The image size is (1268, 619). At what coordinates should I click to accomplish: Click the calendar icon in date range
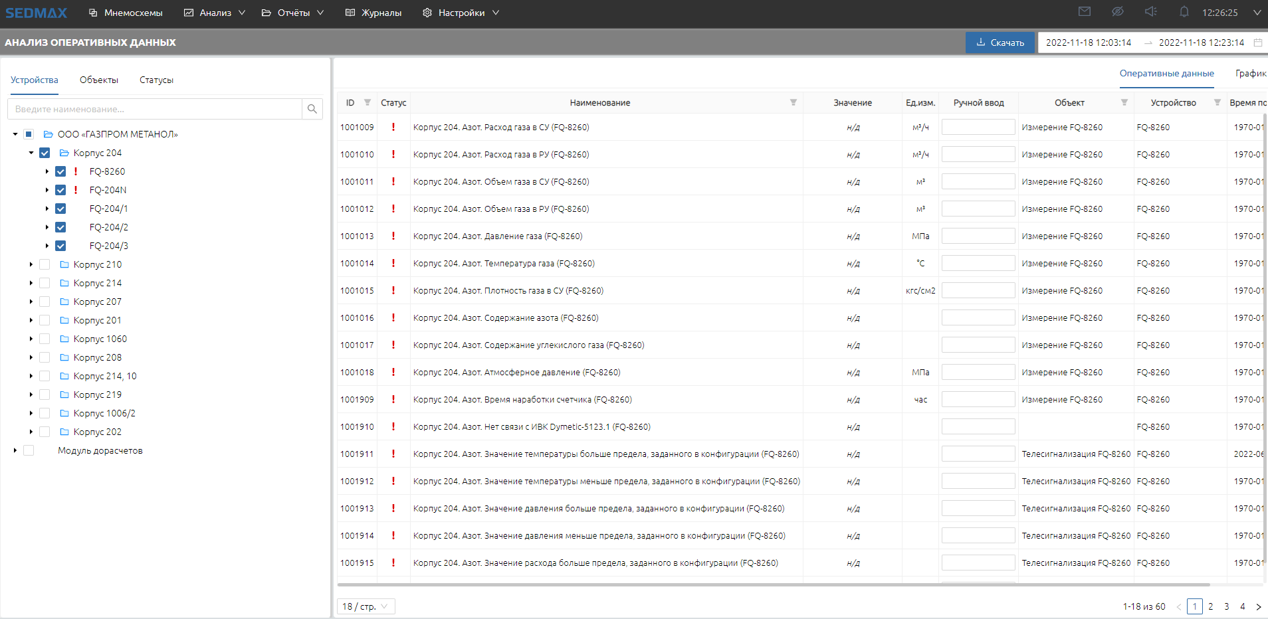coord(1258,43)
